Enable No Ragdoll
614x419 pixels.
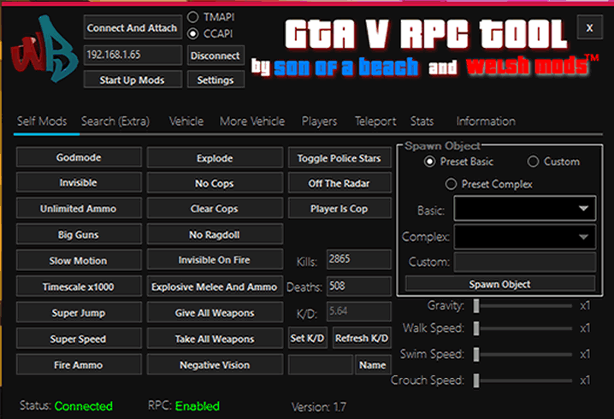pyautogui.click(x=215, y=234)
